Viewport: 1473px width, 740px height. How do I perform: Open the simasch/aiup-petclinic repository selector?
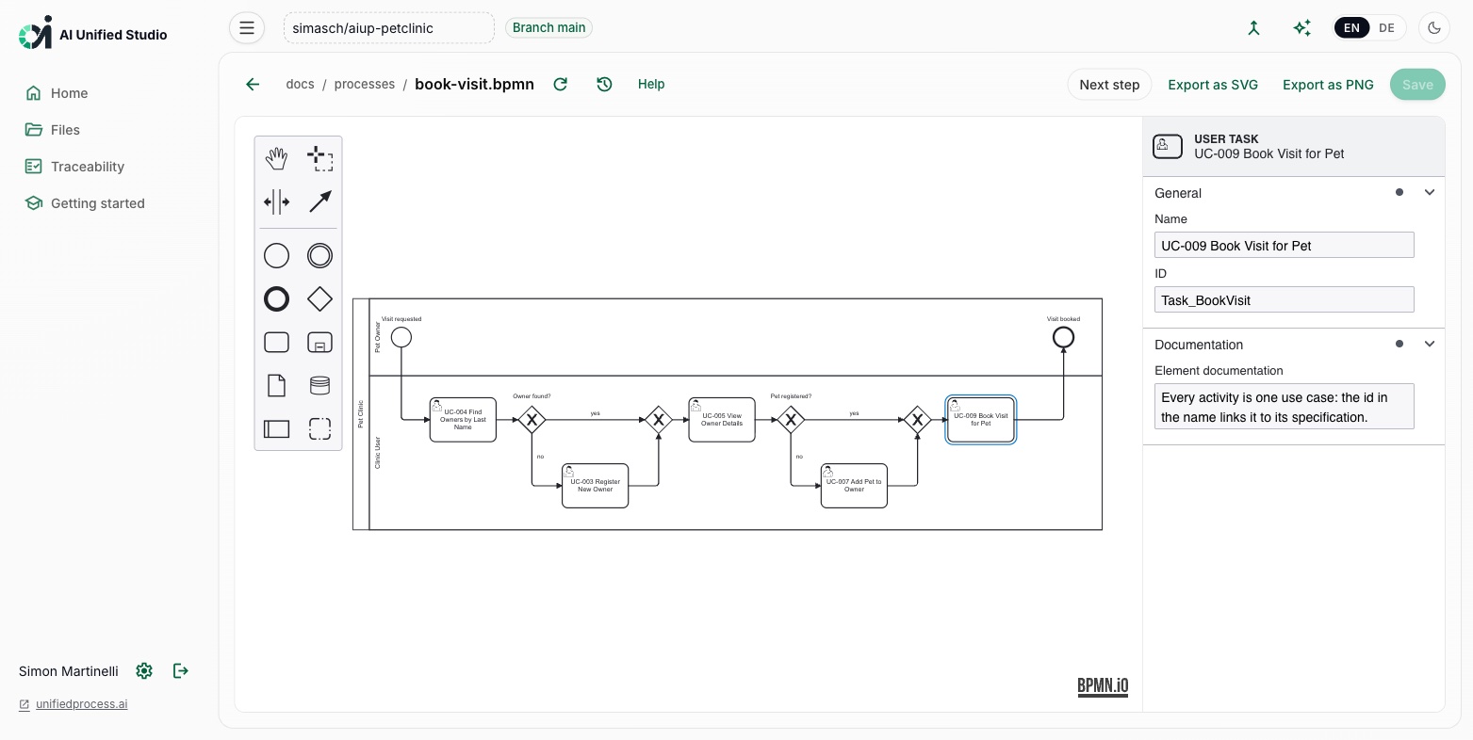pos(389,28)
